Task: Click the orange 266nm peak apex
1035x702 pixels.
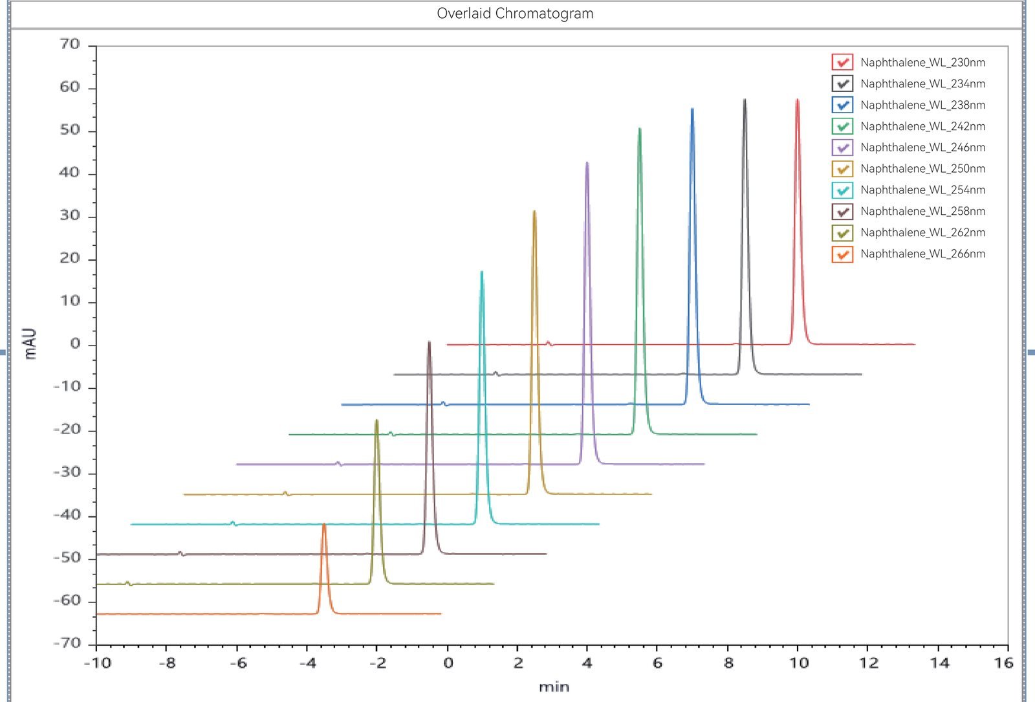Action: click(324, 525)
